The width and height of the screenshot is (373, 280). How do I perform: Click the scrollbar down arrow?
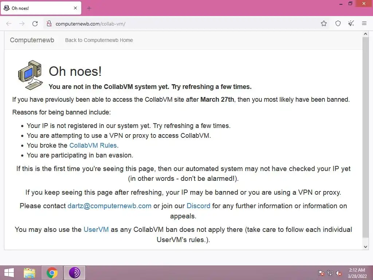tap(365, 247)
